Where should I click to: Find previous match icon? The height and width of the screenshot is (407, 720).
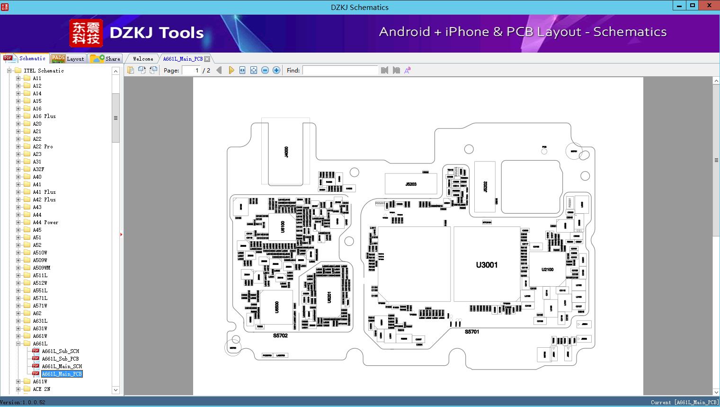[384, 70]
